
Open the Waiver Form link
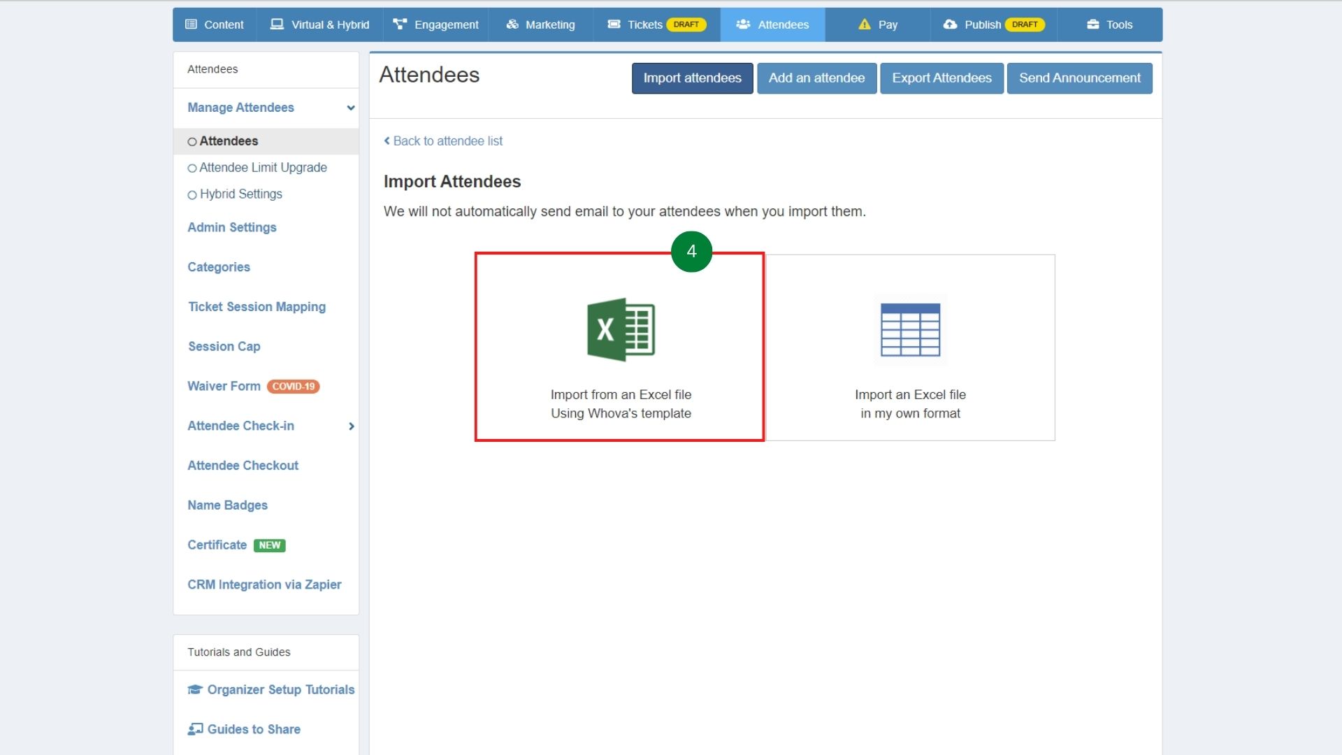(x=224, y=386)
